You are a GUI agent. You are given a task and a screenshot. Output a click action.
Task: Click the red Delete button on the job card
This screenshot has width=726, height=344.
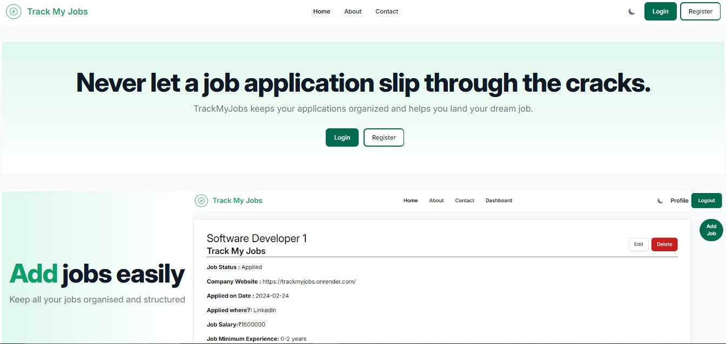pos(664,244)
